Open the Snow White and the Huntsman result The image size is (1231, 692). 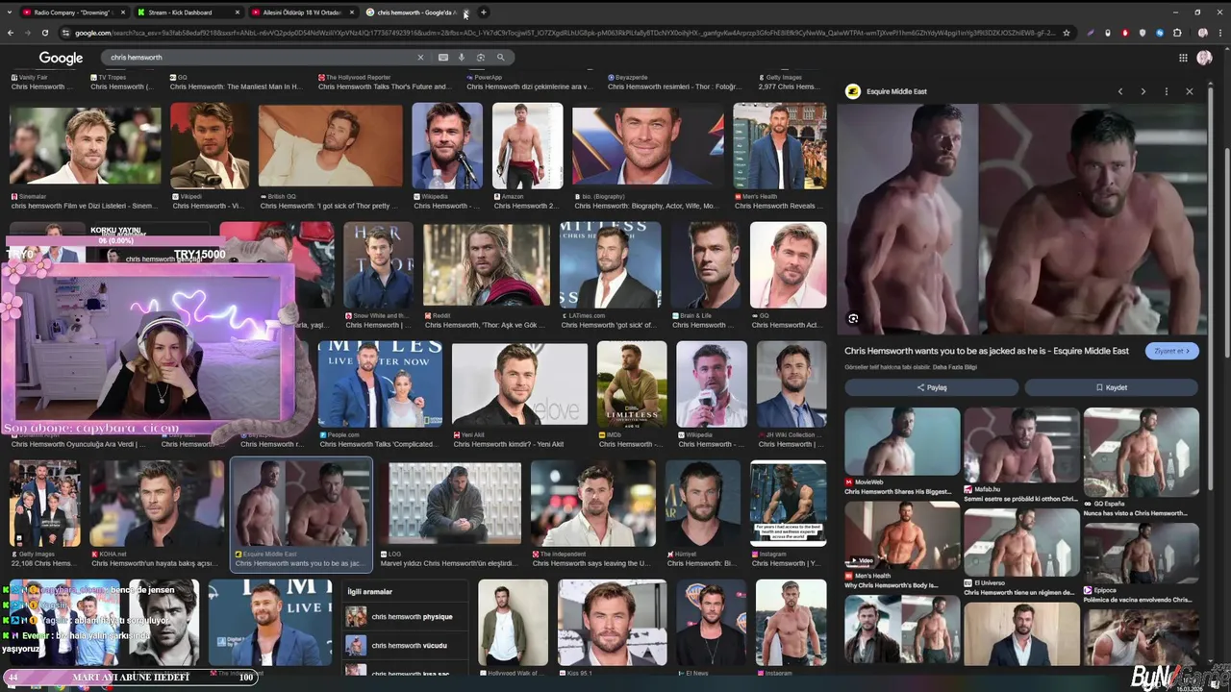(378, 265)
